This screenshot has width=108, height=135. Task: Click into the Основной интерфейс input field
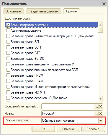(68, 106)
